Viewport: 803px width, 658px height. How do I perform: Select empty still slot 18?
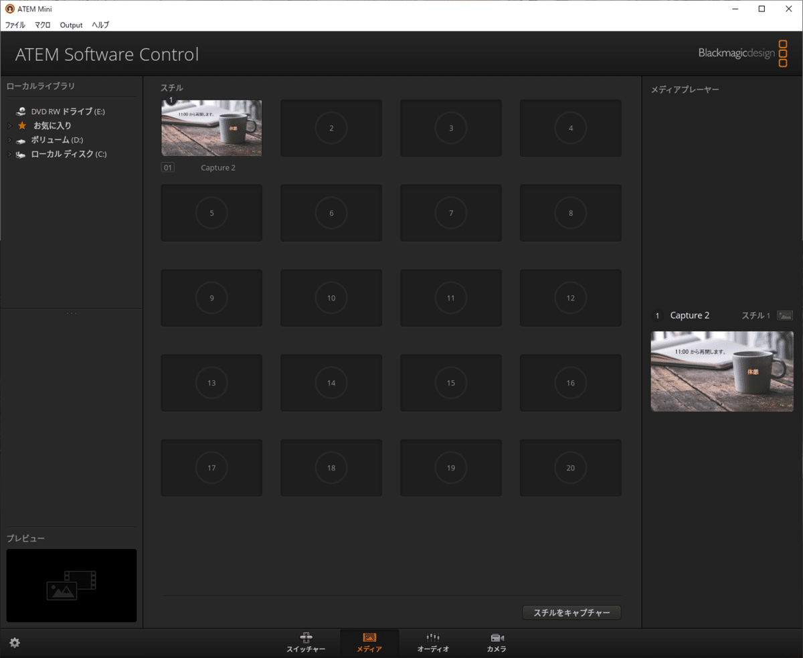[331, 468]
